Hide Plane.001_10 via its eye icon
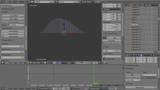This screenshot has width=160, height=90. tap(152, 32)
